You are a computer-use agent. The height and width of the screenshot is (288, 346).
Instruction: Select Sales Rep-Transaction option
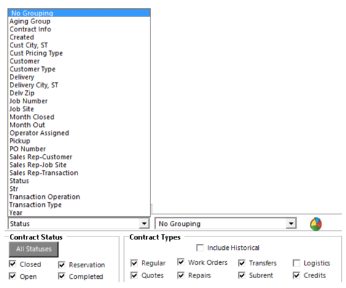point(79,173)
